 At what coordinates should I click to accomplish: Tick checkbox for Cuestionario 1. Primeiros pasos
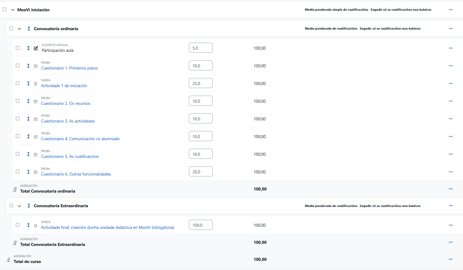tap(18, 66)
